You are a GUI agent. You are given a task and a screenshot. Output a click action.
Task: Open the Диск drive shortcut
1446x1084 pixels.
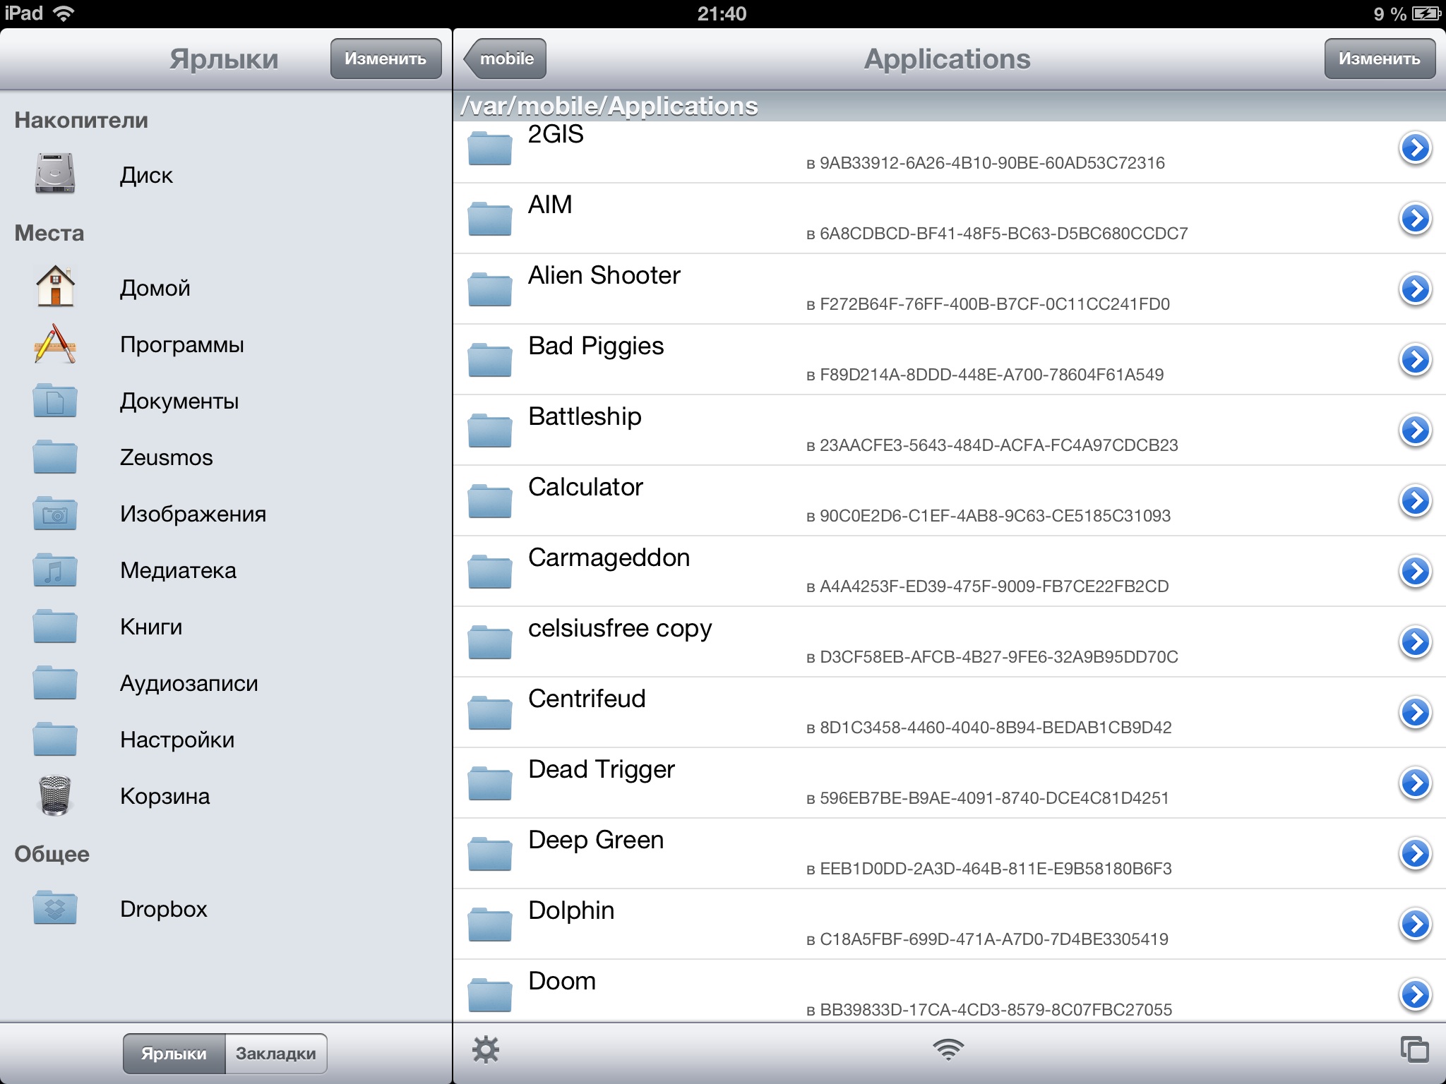tap(225, 174)
